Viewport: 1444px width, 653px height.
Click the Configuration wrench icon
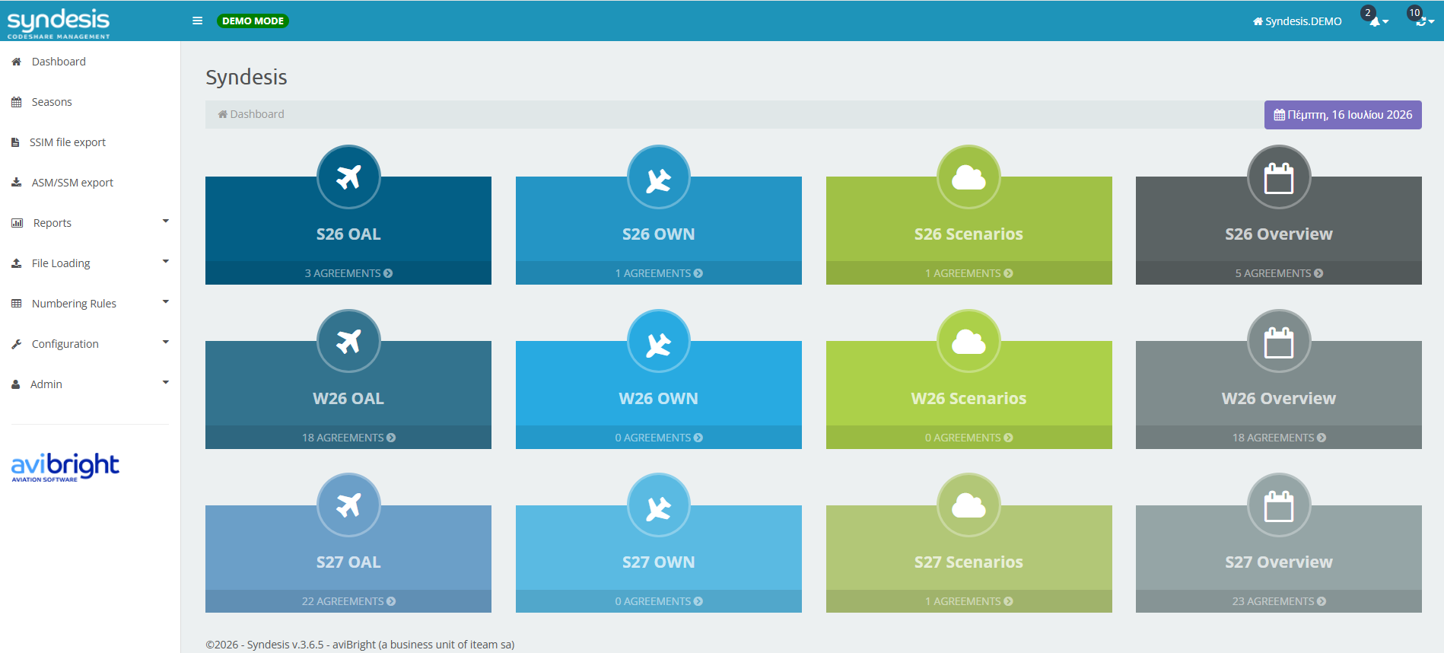[16, 344]
